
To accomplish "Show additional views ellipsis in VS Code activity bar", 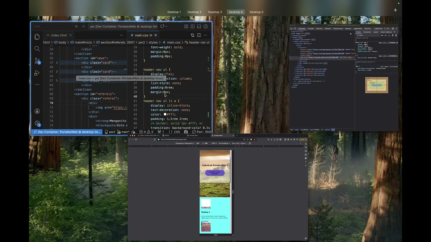I will [x=37, y=84].
